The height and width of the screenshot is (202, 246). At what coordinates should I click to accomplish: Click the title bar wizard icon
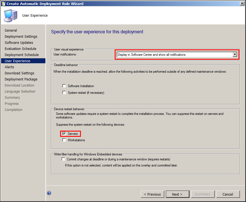[x=3, y=4]
